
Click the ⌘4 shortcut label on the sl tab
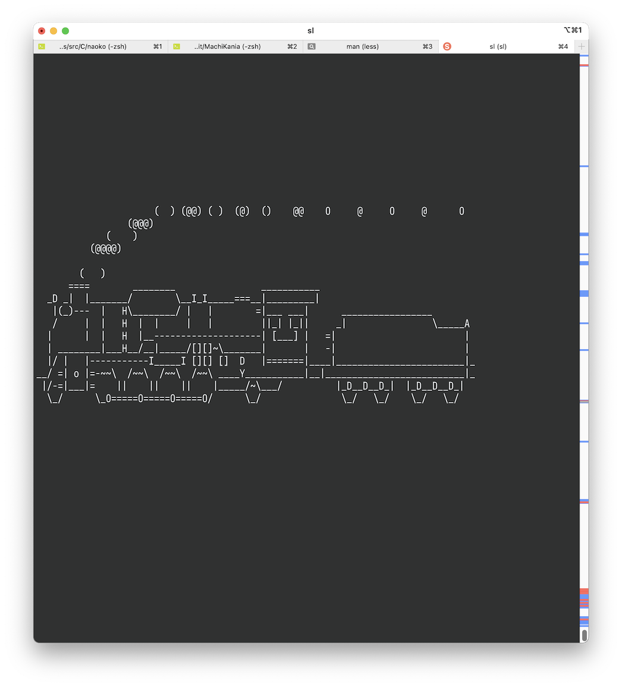tap(562, 46)
